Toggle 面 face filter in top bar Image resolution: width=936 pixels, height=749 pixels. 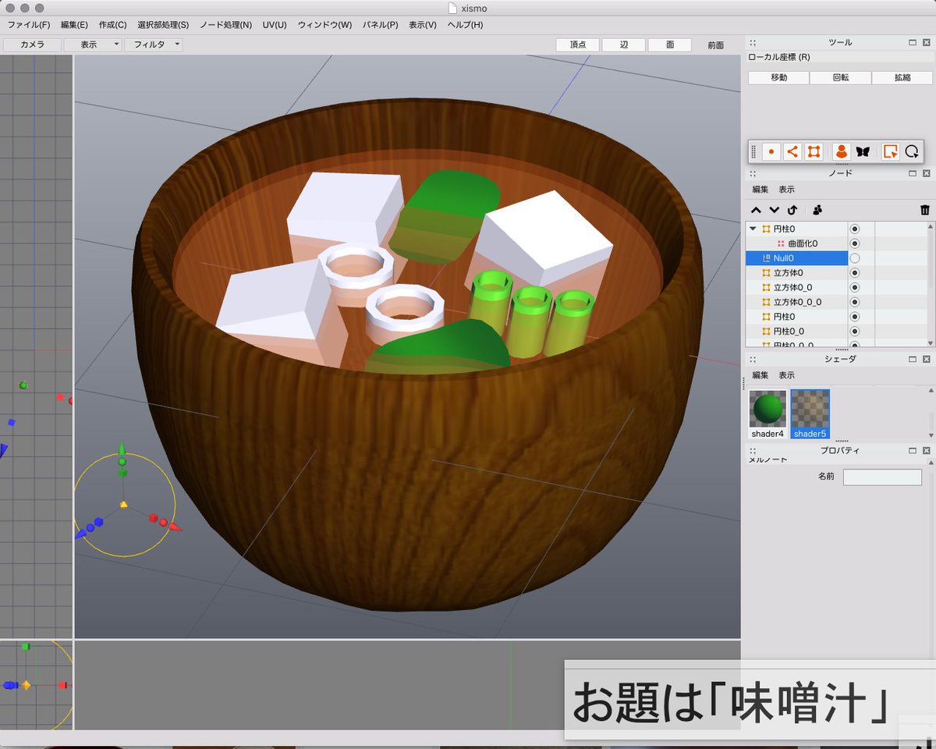coord(669,45)
